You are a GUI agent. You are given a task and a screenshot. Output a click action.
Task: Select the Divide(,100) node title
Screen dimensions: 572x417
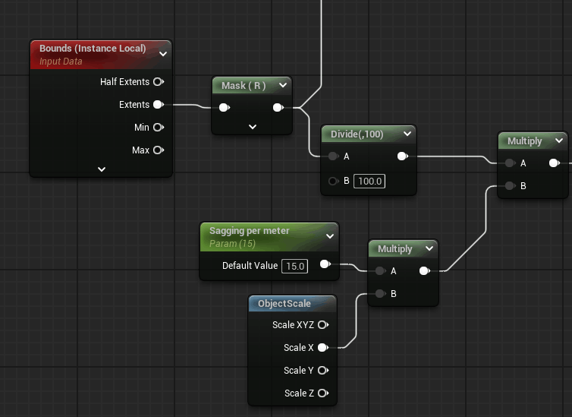point(357,134)
